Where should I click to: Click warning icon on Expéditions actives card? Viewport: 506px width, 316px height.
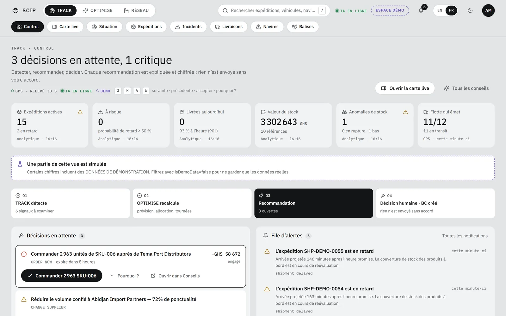click(80, 112)
